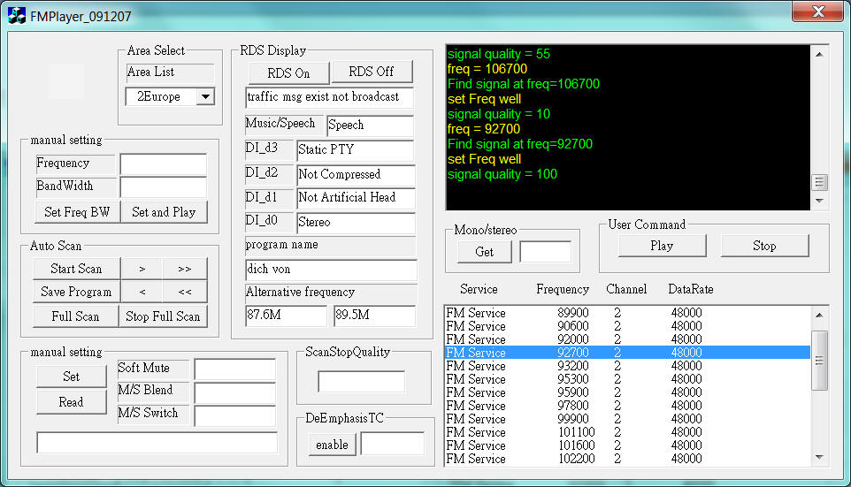This screenshot has width=851, height=487.
Task: Click Stop in User Command
Action: click(764, 246)
